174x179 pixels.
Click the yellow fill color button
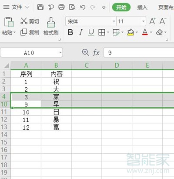[130, 32]
